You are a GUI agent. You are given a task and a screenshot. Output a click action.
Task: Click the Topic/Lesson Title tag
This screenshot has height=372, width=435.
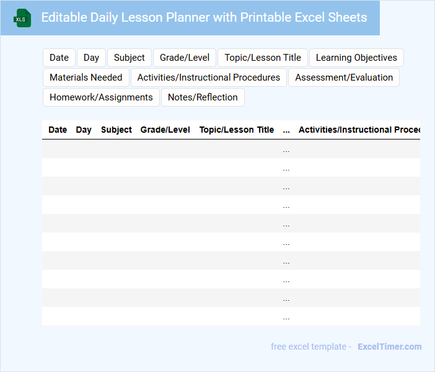(263, 58)
